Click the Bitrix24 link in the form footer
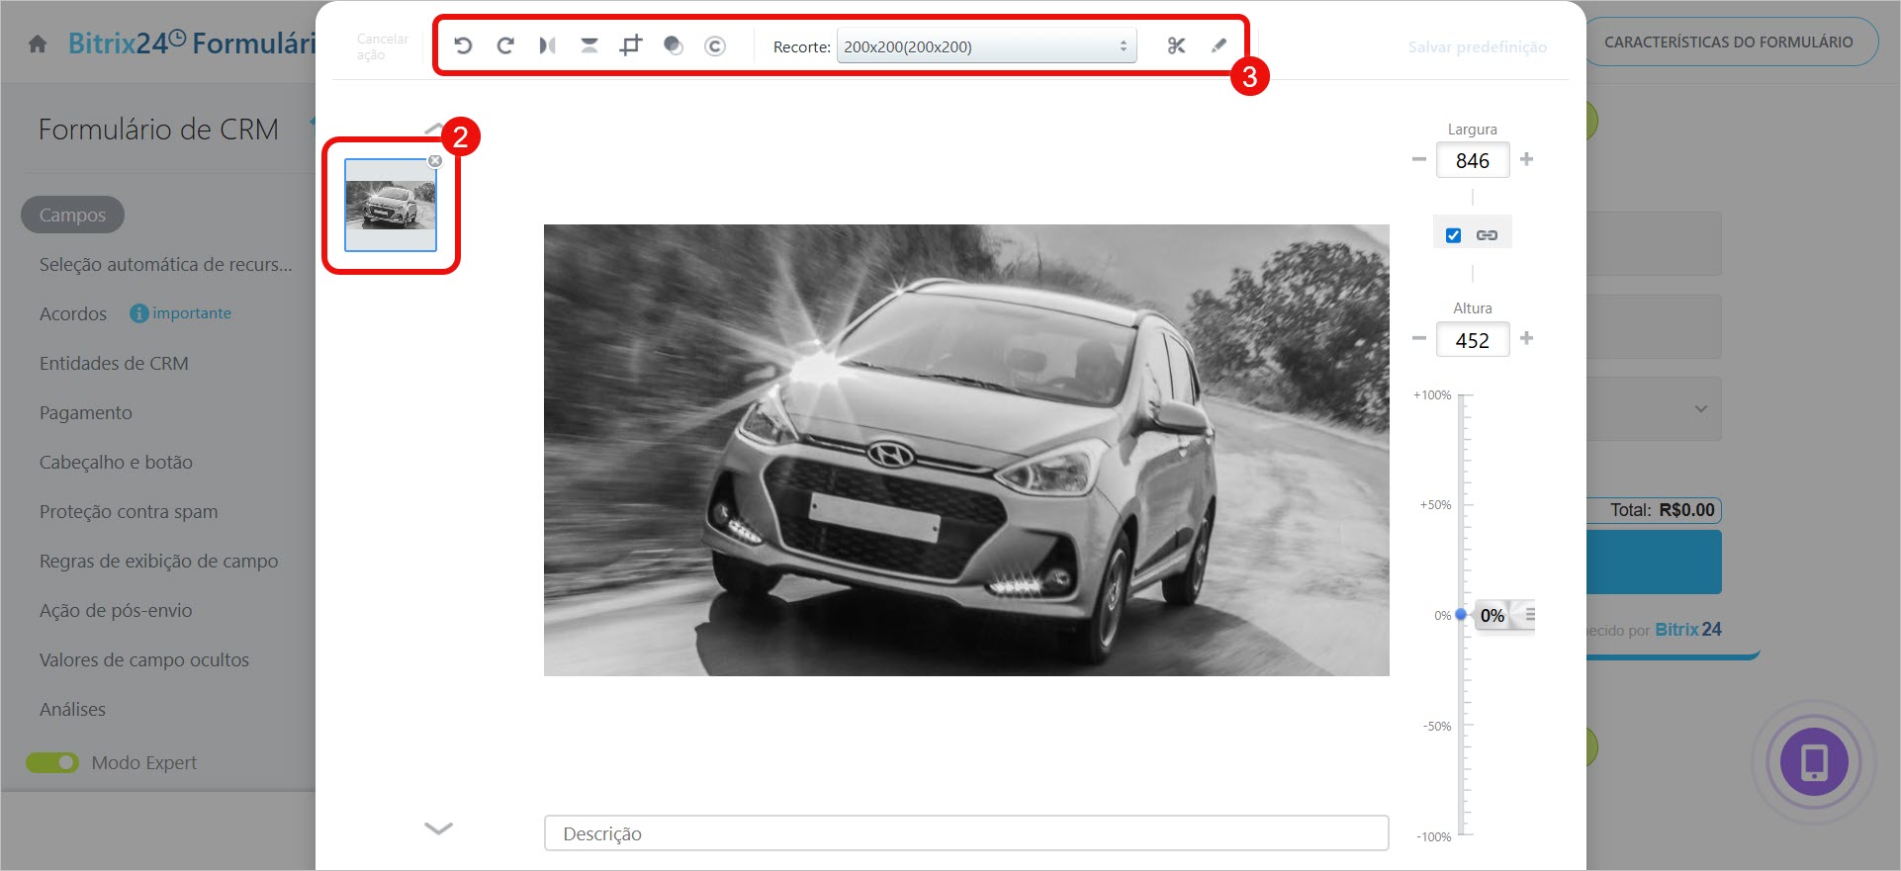This screenshot has height=871, width=1901. click(x=1688, y=629)
